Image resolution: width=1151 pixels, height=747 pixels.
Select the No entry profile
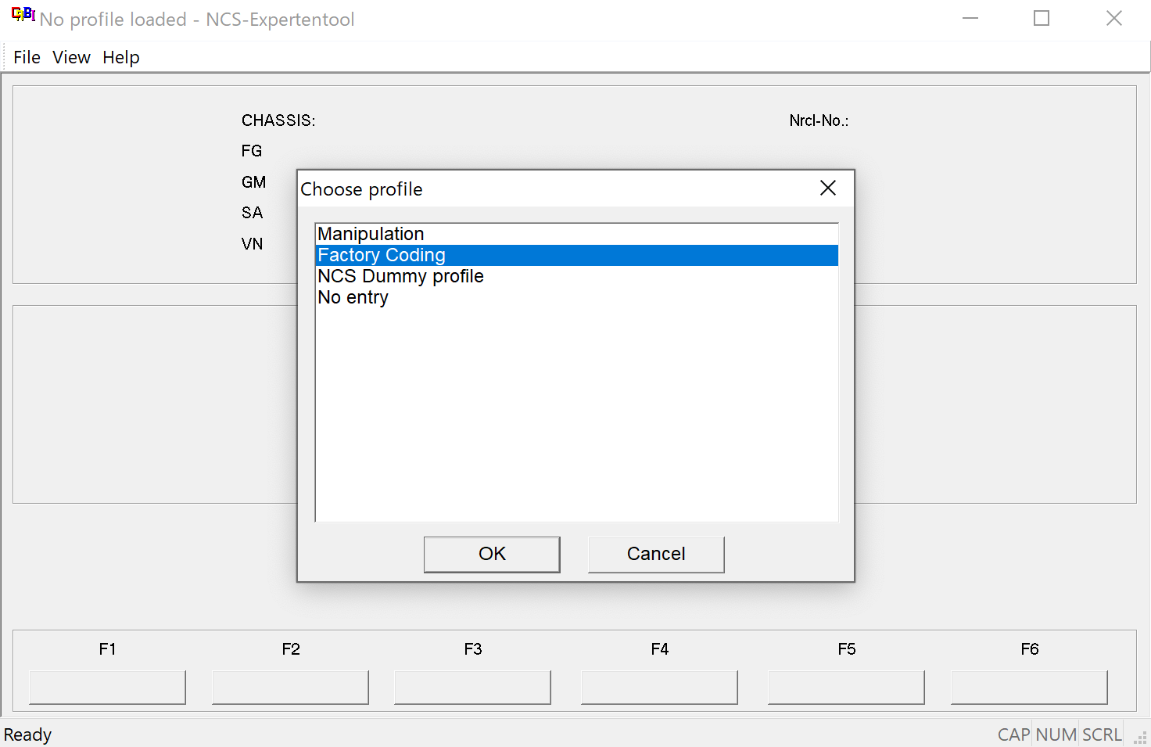coord(577,297)
